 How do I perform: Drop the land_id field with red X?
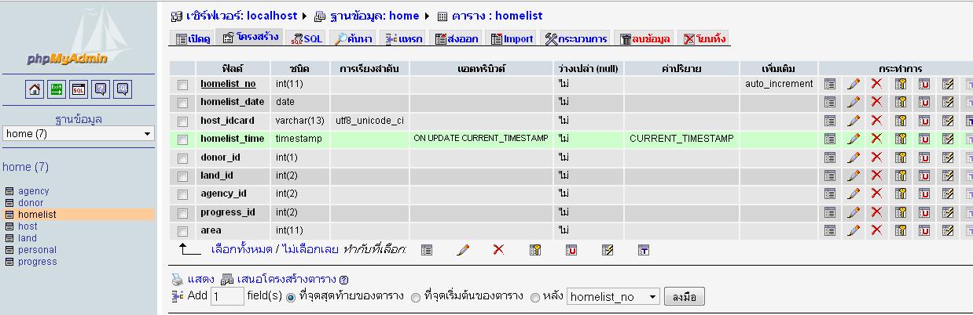click(877, 176)
